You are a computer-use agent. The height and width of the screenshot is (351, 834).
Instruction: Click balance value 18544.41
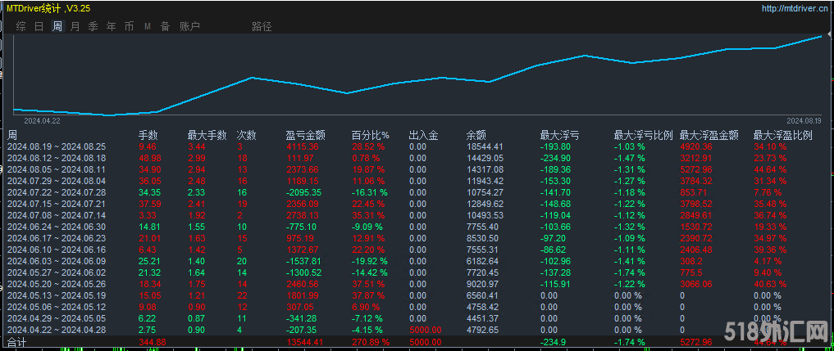[485, 146]
